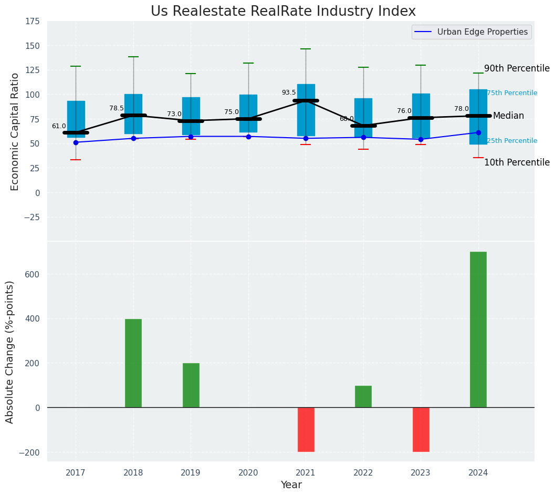Click the 93.5 median value label
555x495 pixels.
[289, 92]
